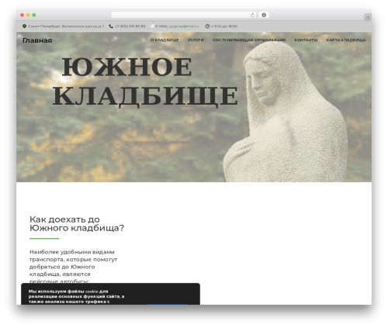Click the working hours text

[224, 26]
